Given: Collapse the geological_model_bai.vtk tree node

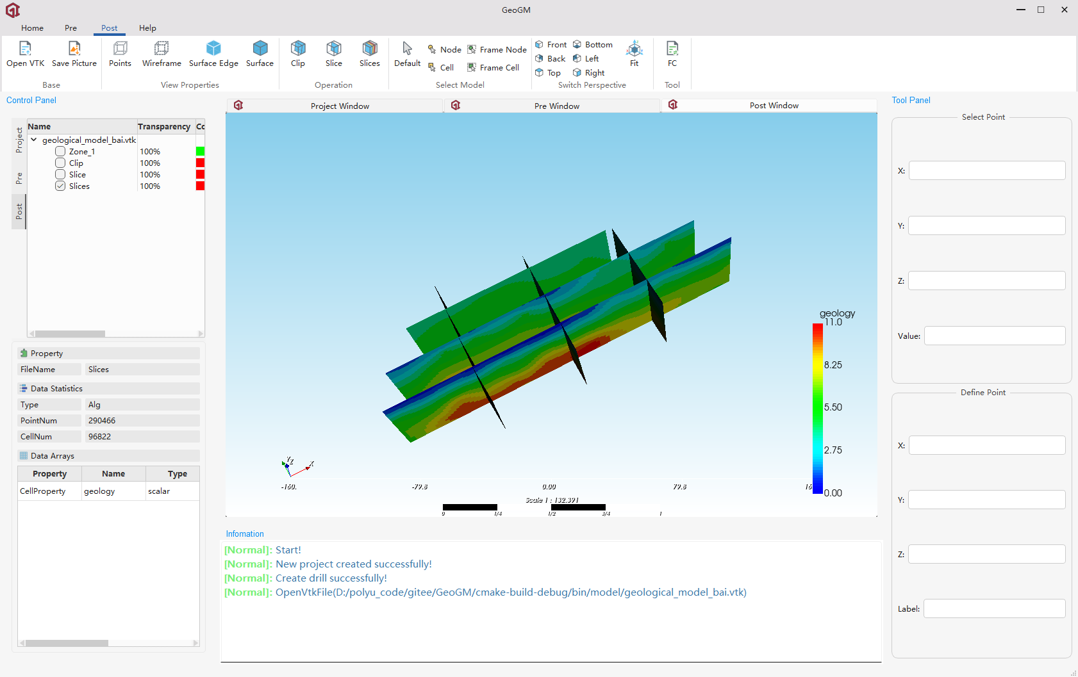Looking at the screenshot, I should (34, 140).
